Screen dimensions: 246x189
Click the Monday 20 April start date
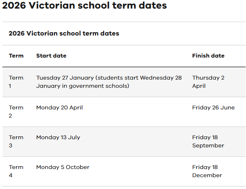[x=59, y=108]
